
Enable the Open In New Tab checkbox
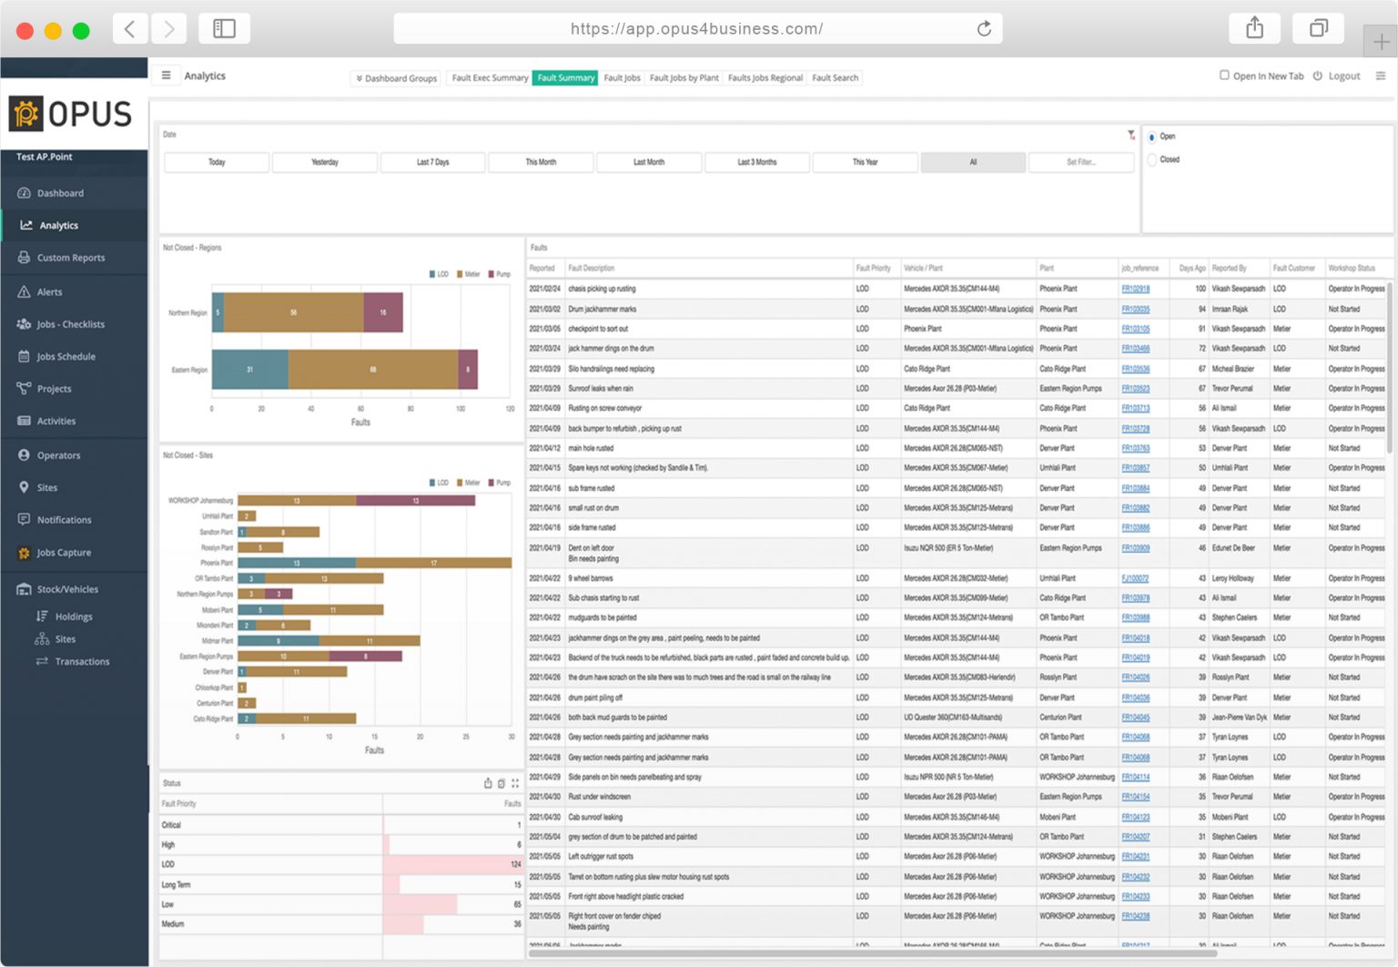1224,76
